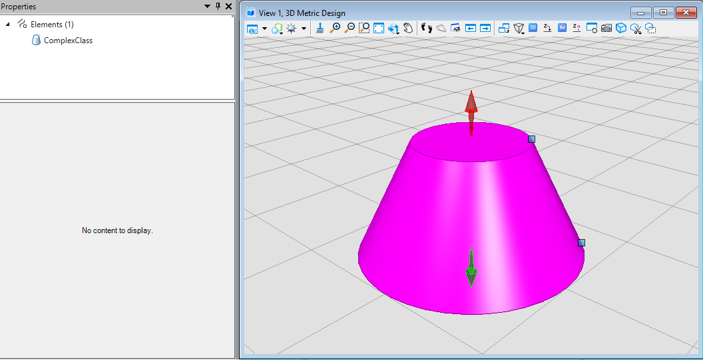Toggle the Properties panel pin
Screen dimensions: 703x360
[x=218, y=6]
